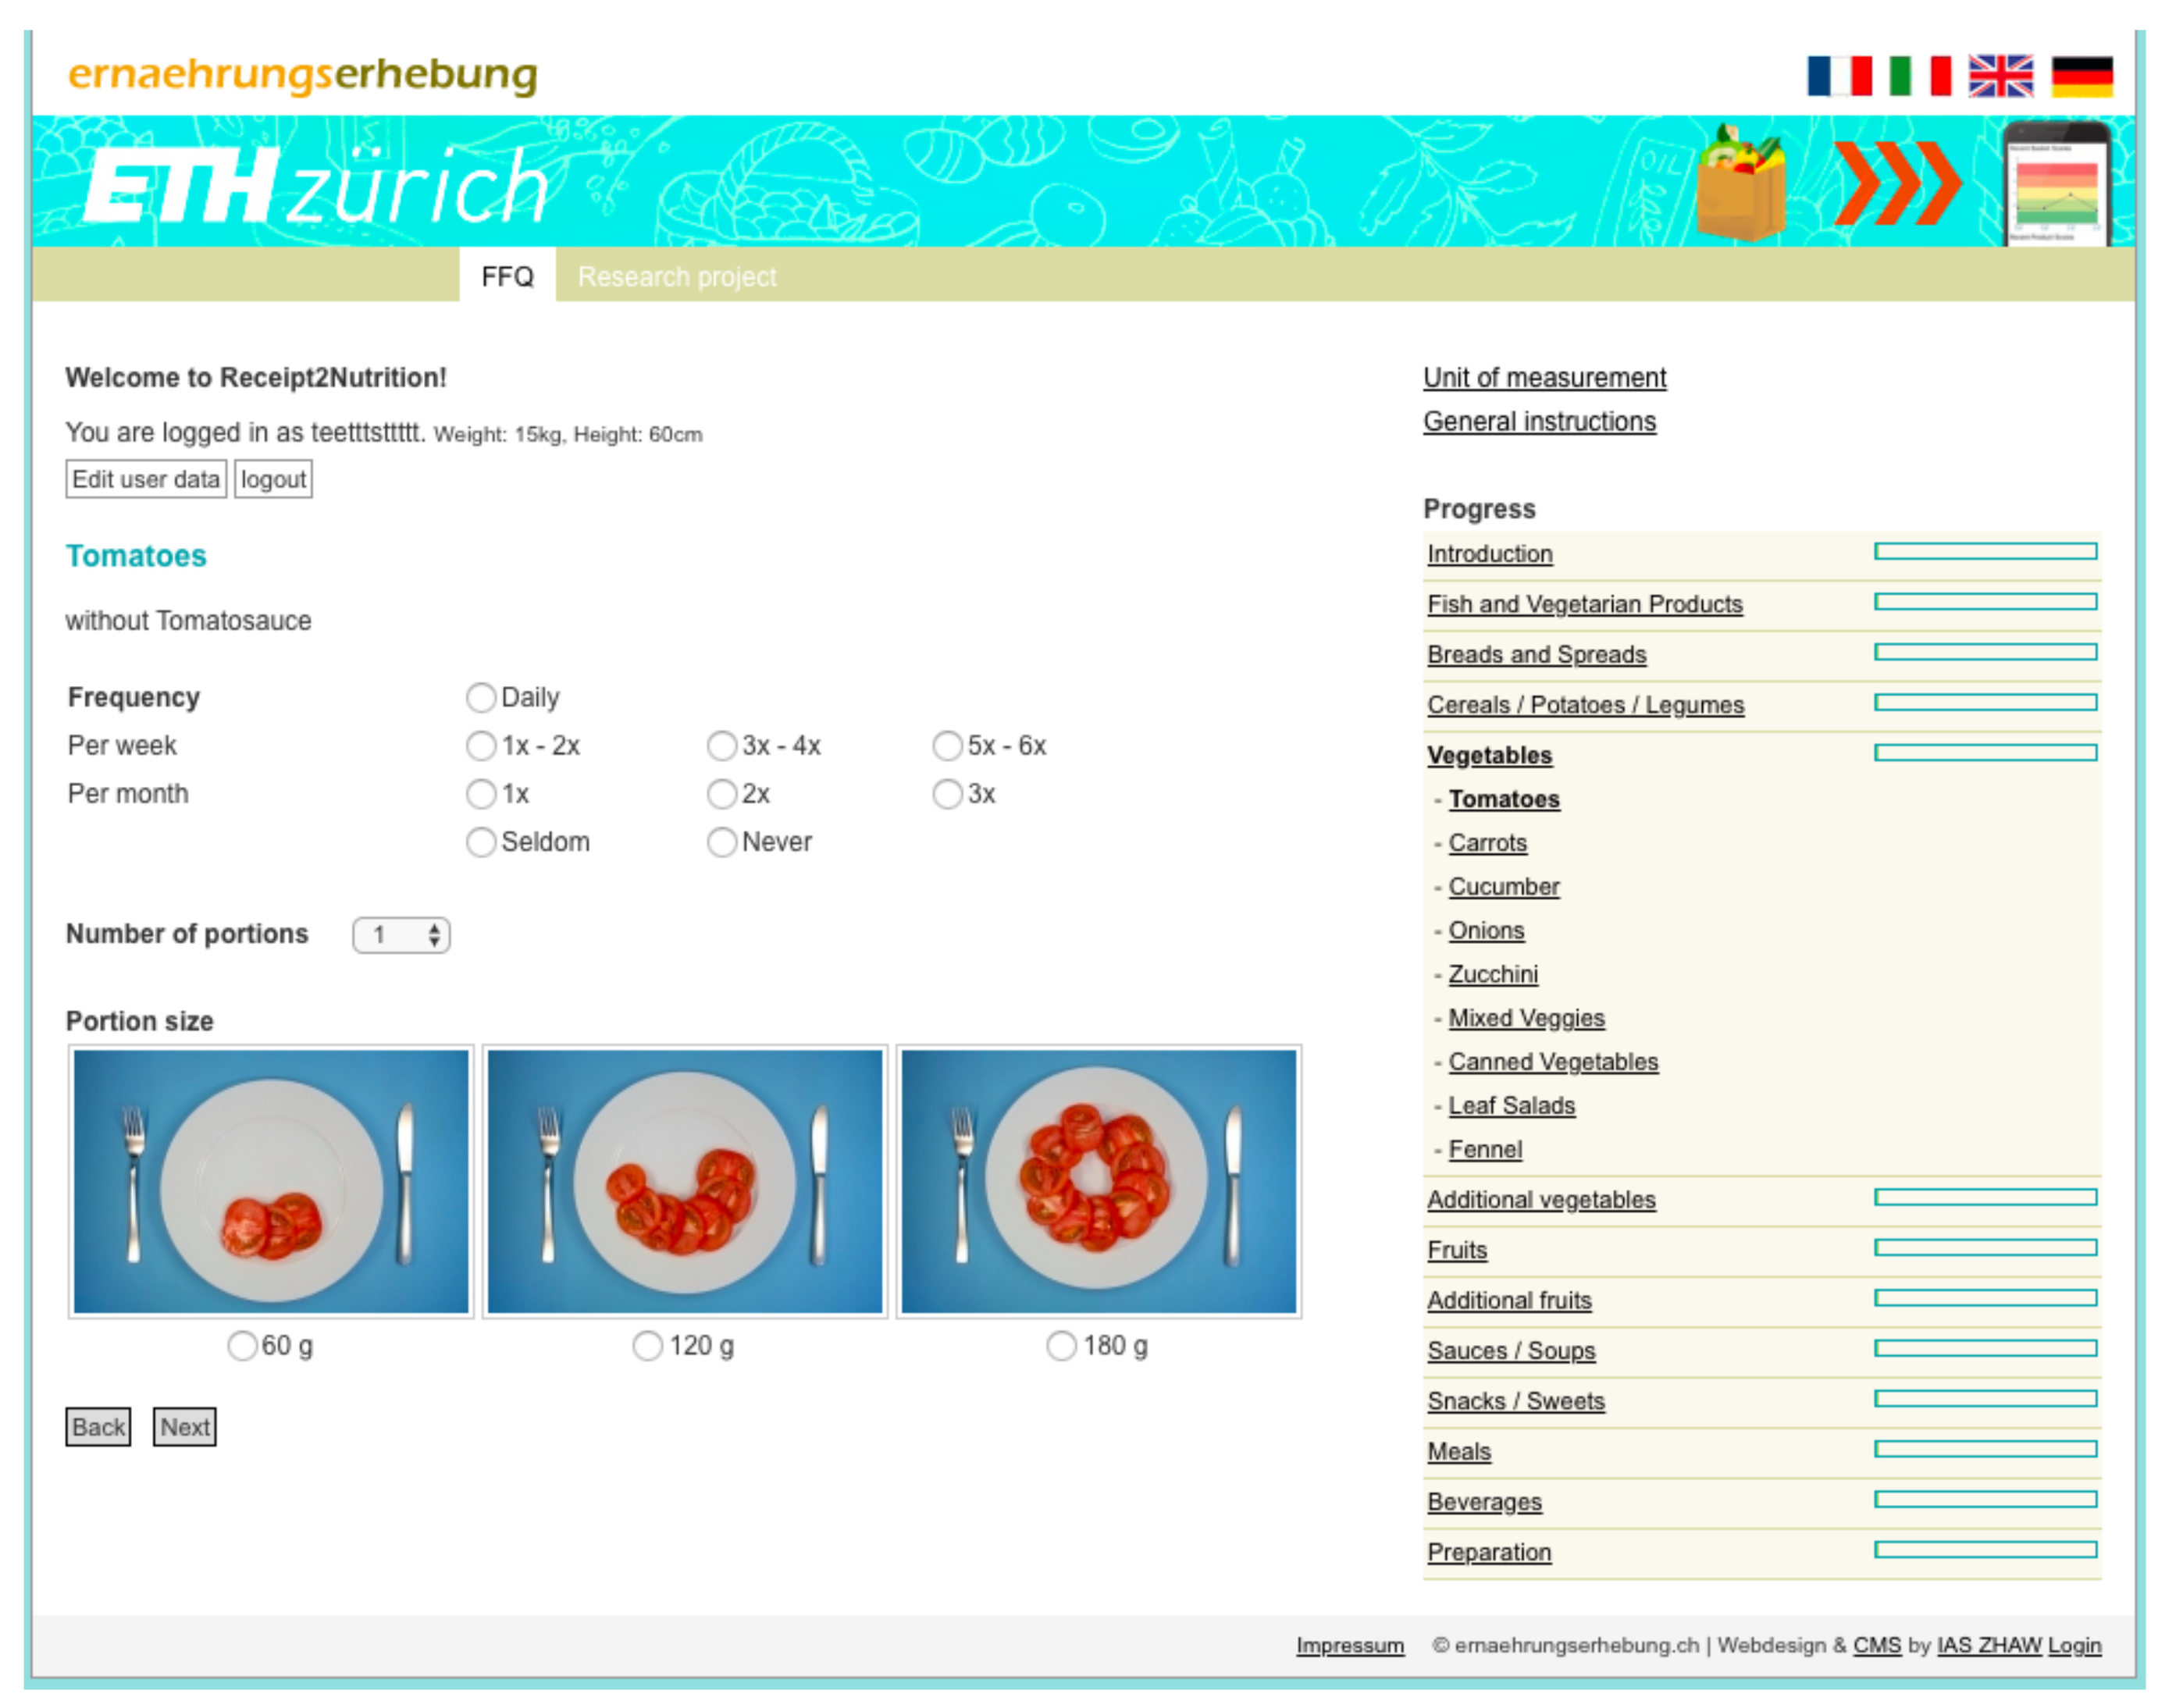Click the grocery bag banner image

(1742, 183)
